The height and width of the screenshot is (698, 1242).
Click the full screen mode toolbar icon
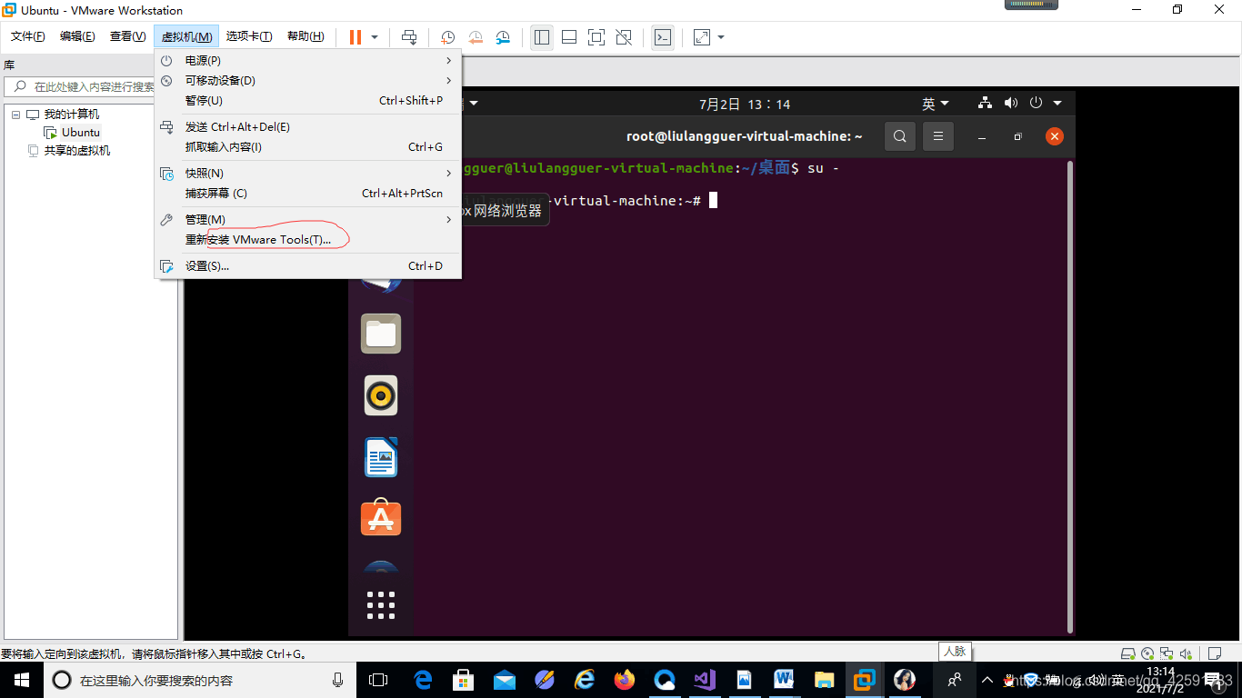tap(596, 37)
